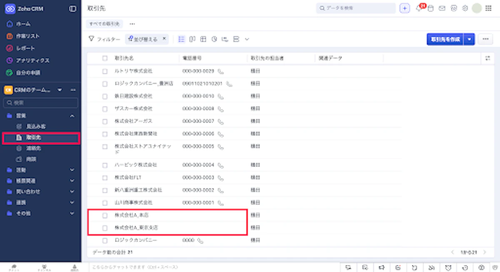Go to previous page arrow in pagination
The width and height of the screenshot is (500, 272).
pyautogui.click(x=453, y=252)
